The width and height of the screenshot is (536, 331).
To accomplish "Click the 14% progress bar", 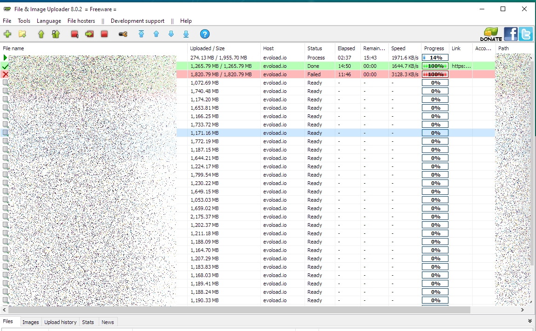I will pyautogui.click(x=435, y=58).
